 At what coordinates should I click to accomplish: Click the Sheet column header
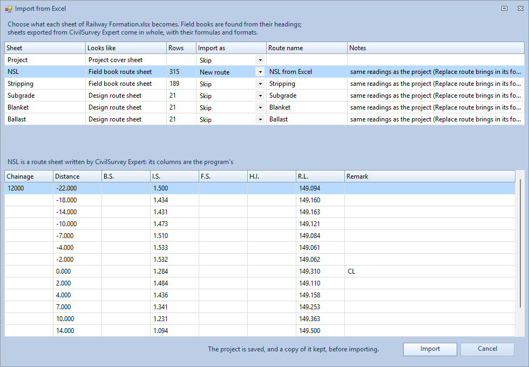point(45,48)
